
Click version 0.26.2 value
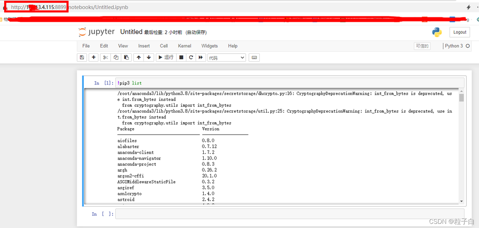click(x=209, y=170)
